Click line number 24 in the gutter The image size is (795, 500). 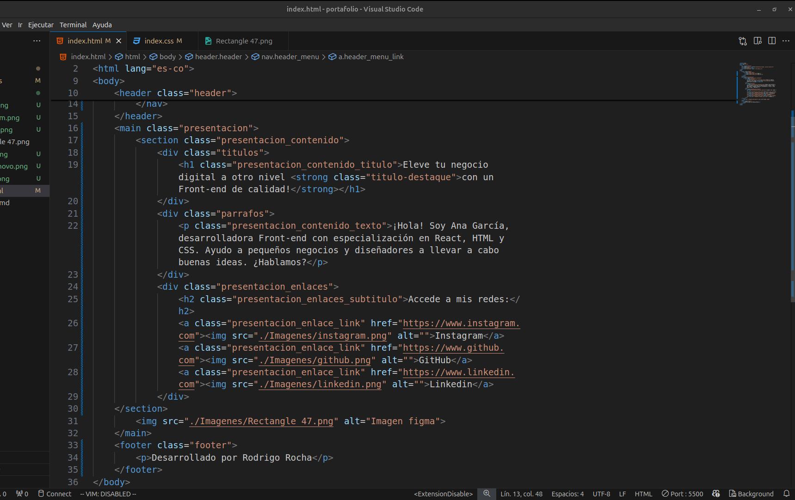[73, 287]
